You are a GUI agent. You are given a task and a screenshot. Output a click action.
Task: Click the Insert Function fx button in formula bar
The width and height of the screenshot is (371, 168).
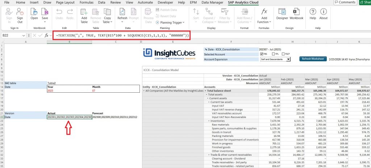[x=47, y=35]
